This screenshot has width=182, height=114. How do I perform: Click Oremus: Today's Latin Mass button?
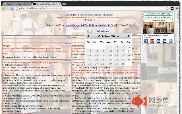158,14
